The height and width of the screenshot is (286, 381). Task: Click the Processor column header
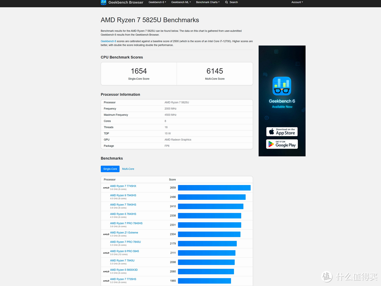(110, 179)
